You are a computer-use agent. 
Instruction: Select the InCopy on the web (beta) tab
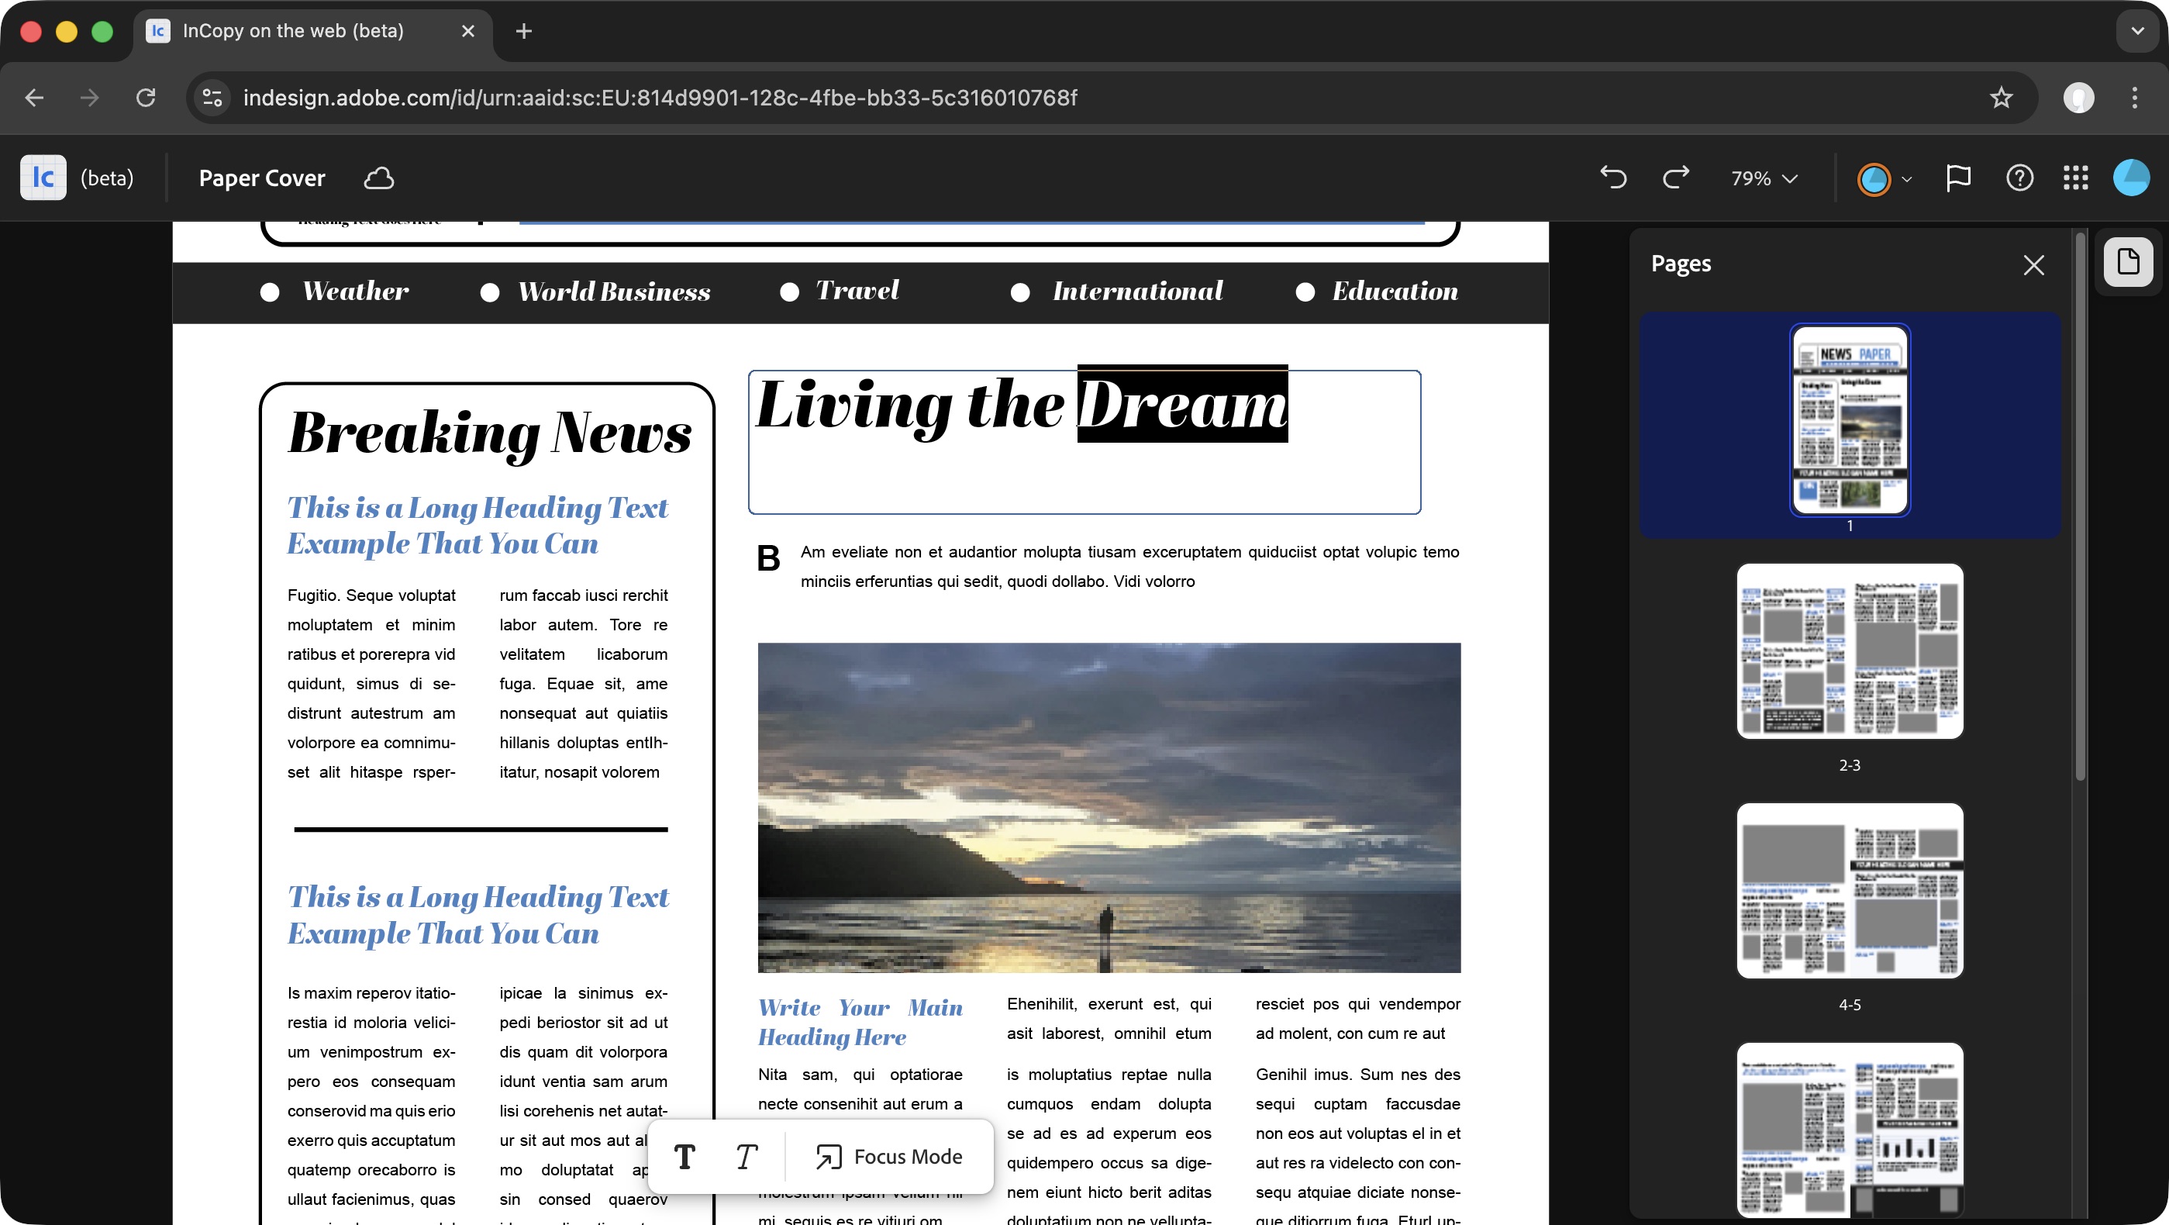coord(312,31)
